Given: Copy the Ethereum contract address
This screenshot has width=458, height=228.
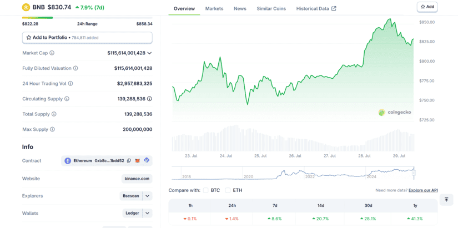Looking at the screenshot, I should coord(129,160).
